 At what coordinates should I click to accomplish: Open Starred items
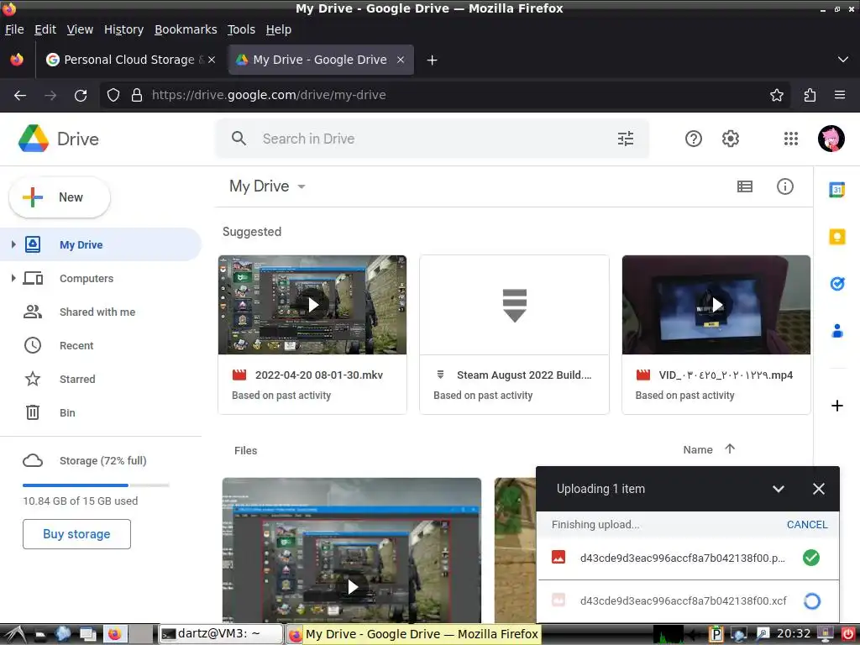[77, 379]
